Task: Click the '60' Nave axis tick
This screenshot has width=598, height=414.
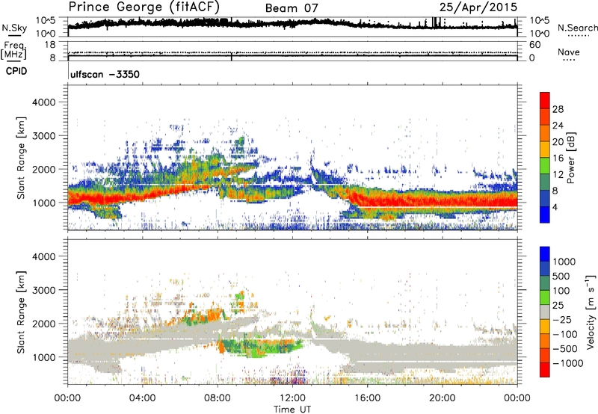Action: pyautogui.click(x=534, y=45)
